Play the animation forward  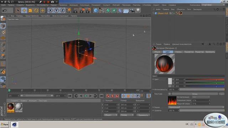pos(85,96)
